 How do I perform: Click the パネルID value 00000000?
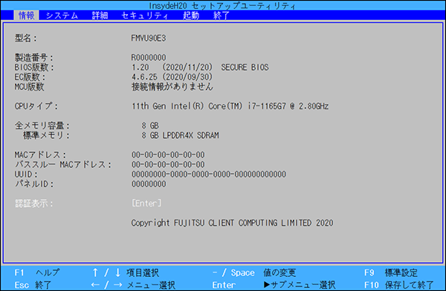click(149, 184)
